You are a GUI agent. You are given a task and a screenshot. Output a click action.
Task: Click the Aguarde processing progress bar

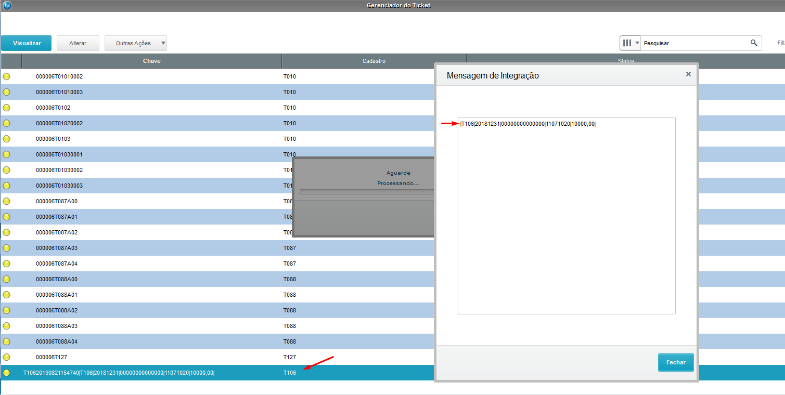pyautogui.click(x=367, y=192)
